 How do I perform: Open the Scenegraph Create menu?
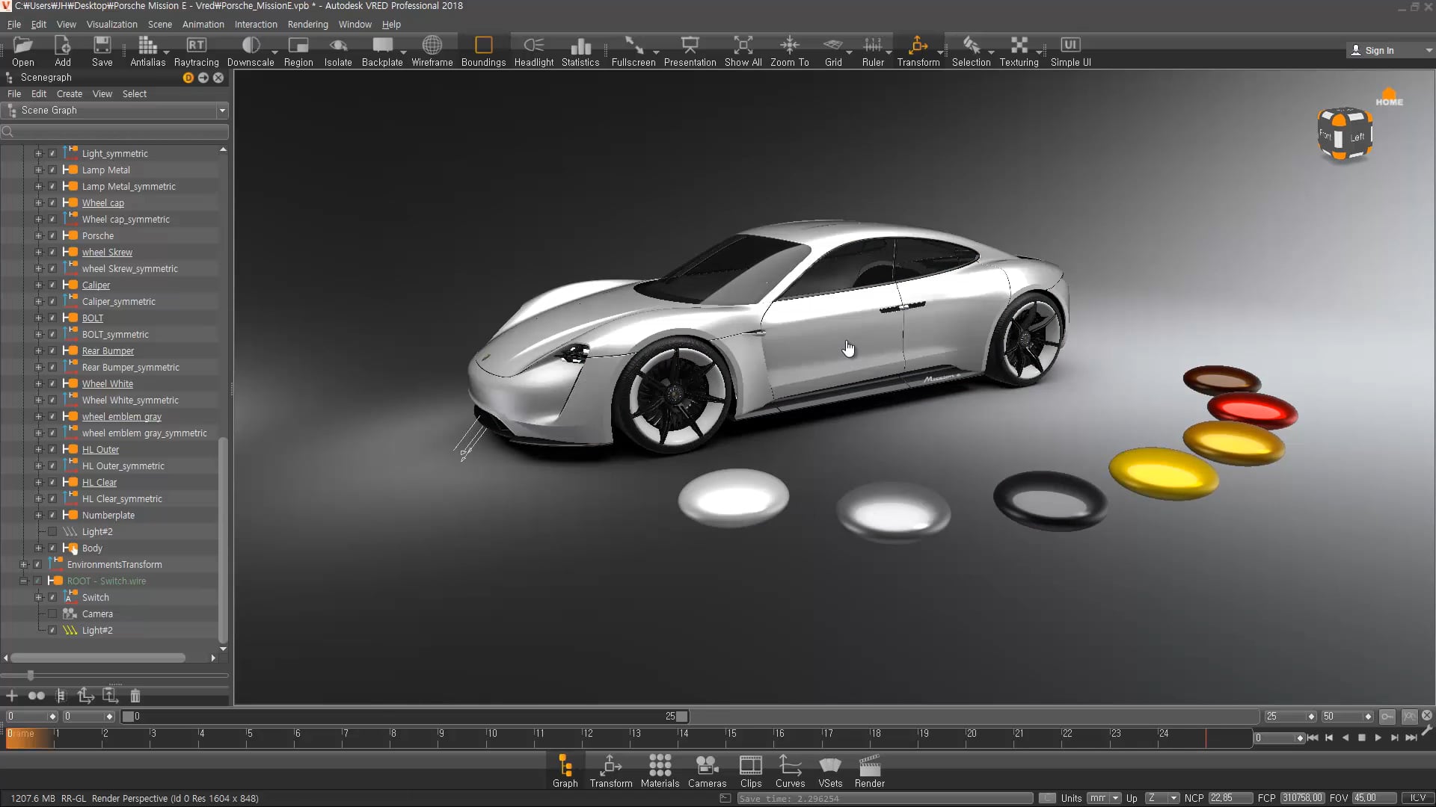point(70,93)
